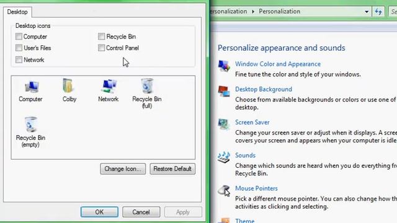Open the address bar history dropdown
Screen dimensions: 397x223
[x=367, y=12]
